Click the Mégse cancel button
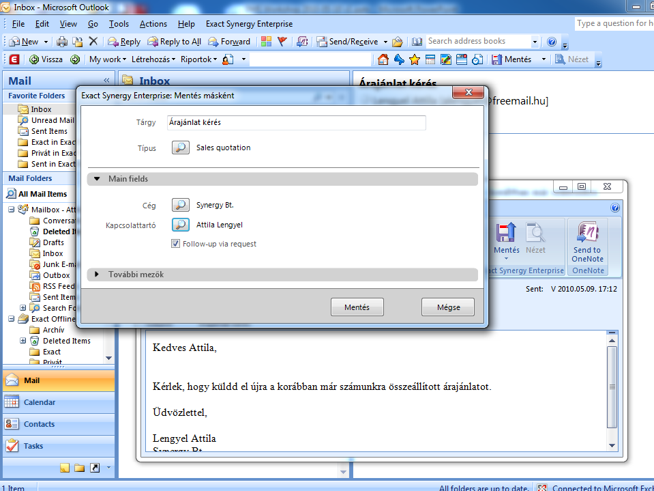The height and width of the screenshot is (491, 654). 448,307
